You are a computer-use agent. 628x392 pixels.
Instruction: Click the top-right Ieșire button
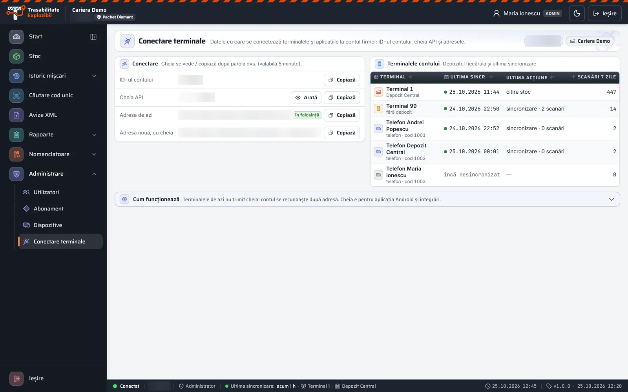[x=604, y=13]
